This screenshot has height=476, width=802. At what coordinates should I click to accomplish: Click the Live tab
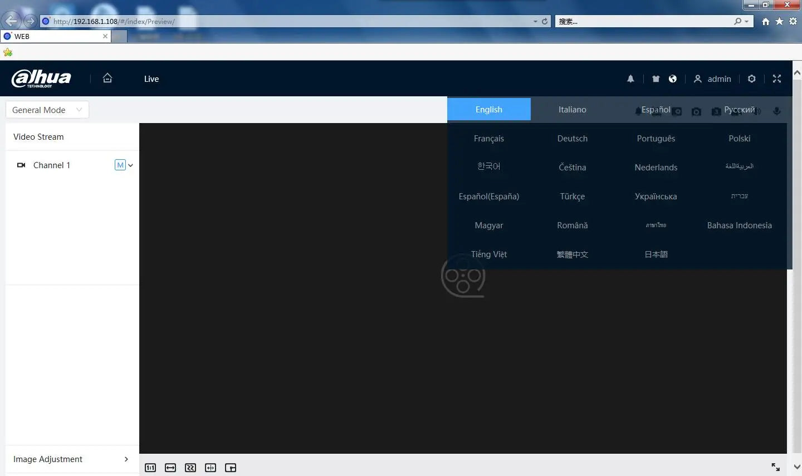click(151, 79)
